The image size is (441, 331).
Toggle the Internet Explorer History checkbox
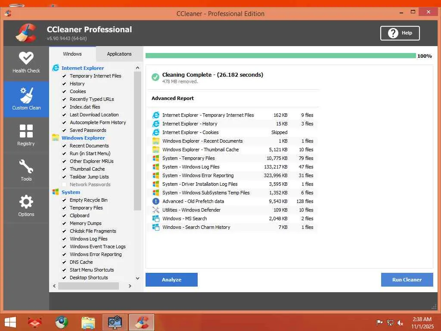pyautogui.click(x=64, y=84)
